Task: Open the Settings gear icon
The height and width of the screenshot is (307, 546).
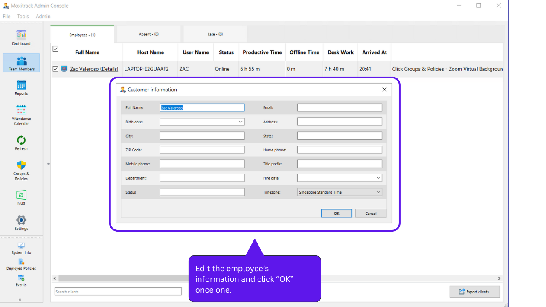Action: click(x=21, y=220)
